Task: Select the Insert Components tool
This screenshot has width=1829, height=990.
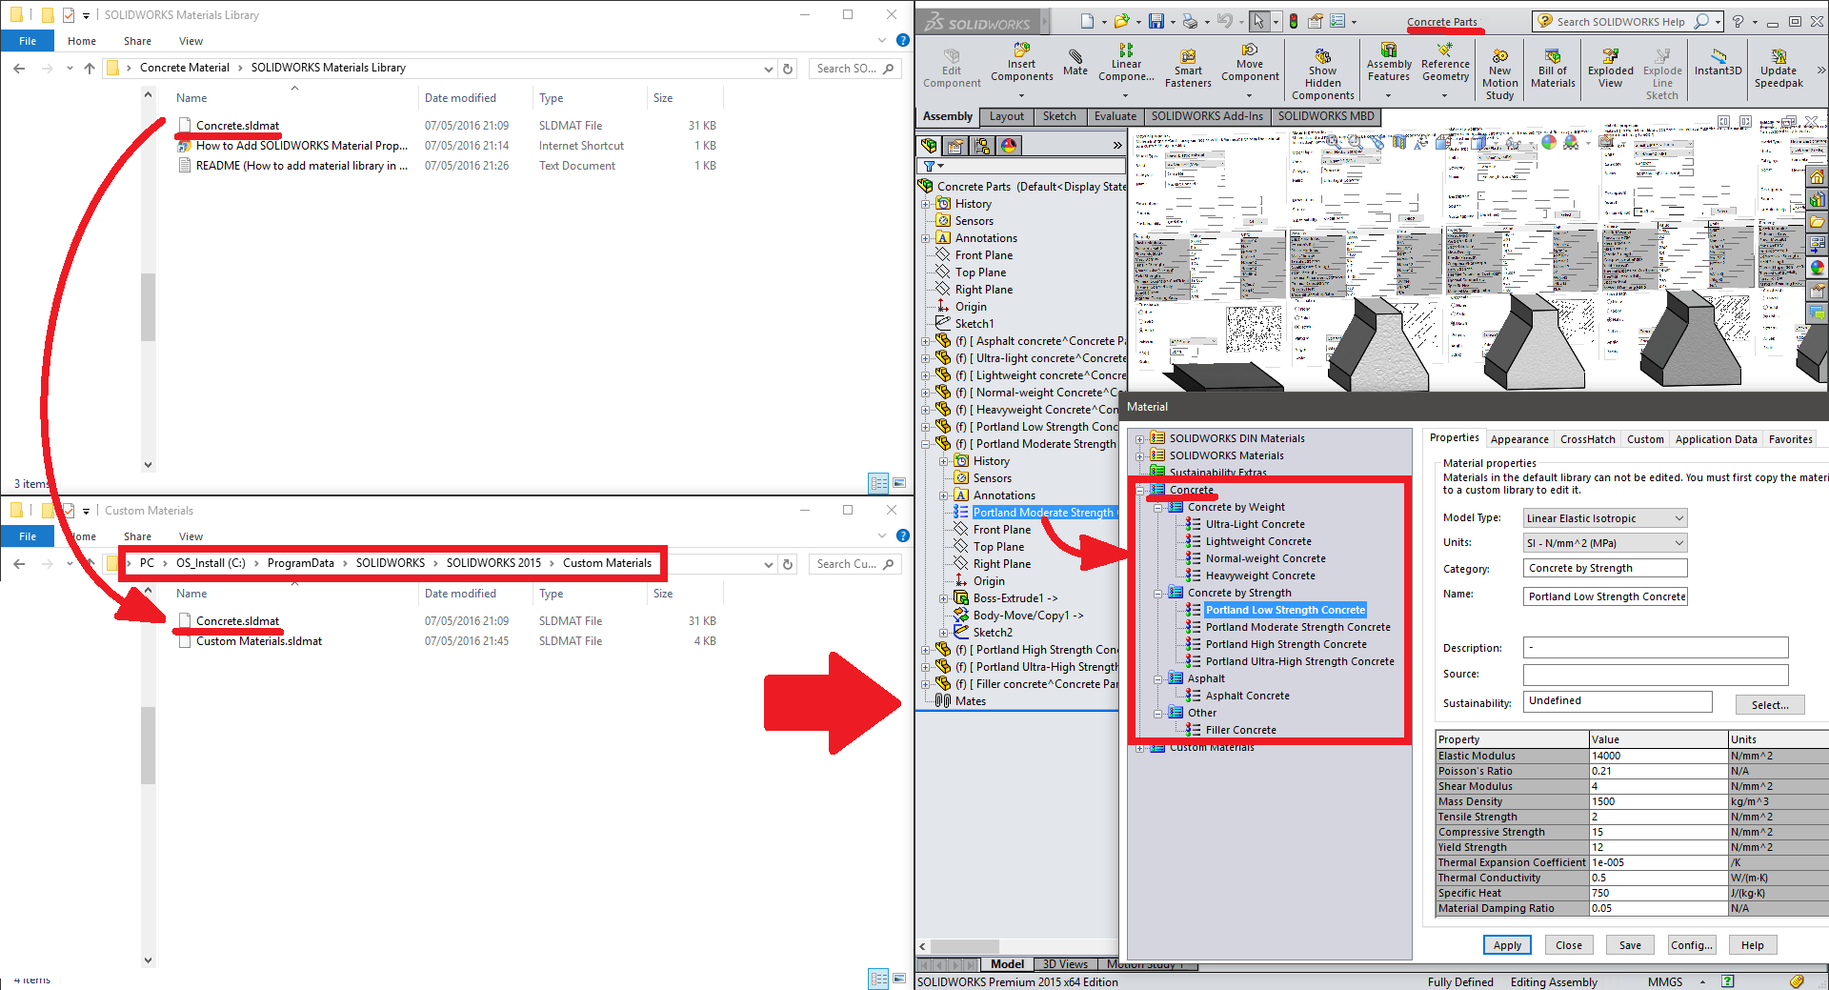Action: click(1021, 63)
